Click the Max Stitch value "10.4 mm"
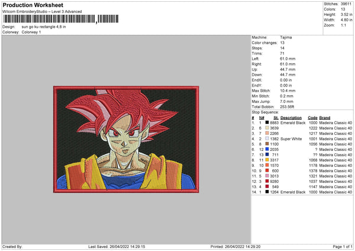 288,91
